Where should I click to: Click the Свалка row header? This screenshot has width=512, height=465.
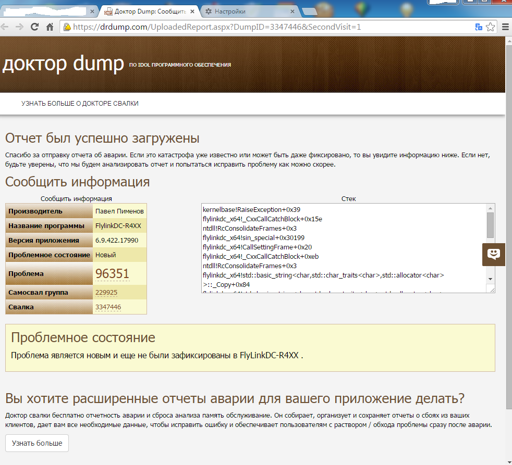[50, 307]
